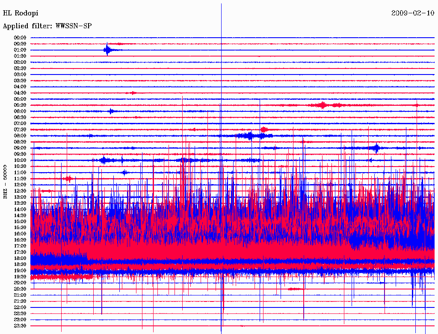This screenshot has width=438, height=334.
Task: Click the 10:00 time label
Action: tap(20, 160)
